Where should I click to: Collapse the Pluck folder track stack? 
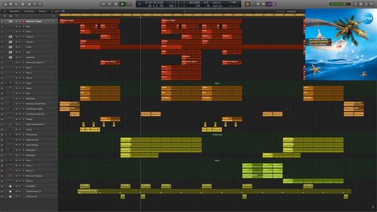point(6,160)
